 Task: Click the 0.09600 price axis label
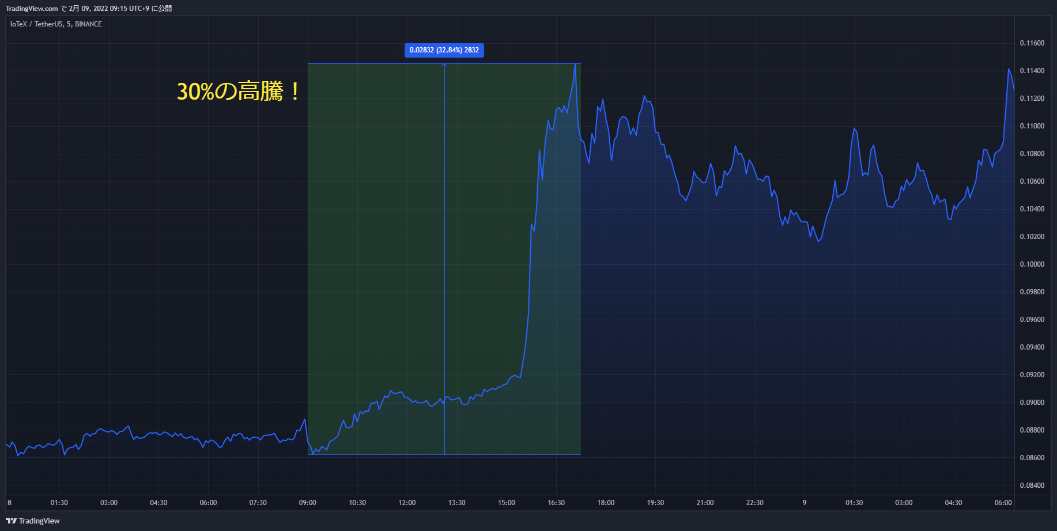1032,320
